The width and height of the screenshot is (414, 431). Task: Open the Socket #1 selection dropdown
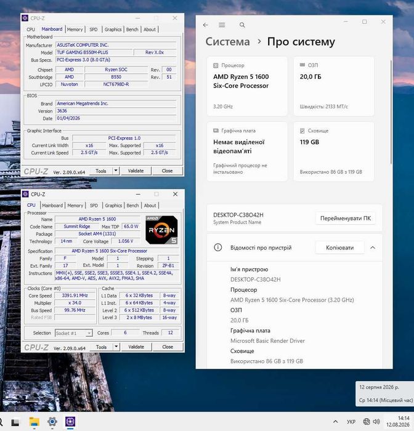73,333
